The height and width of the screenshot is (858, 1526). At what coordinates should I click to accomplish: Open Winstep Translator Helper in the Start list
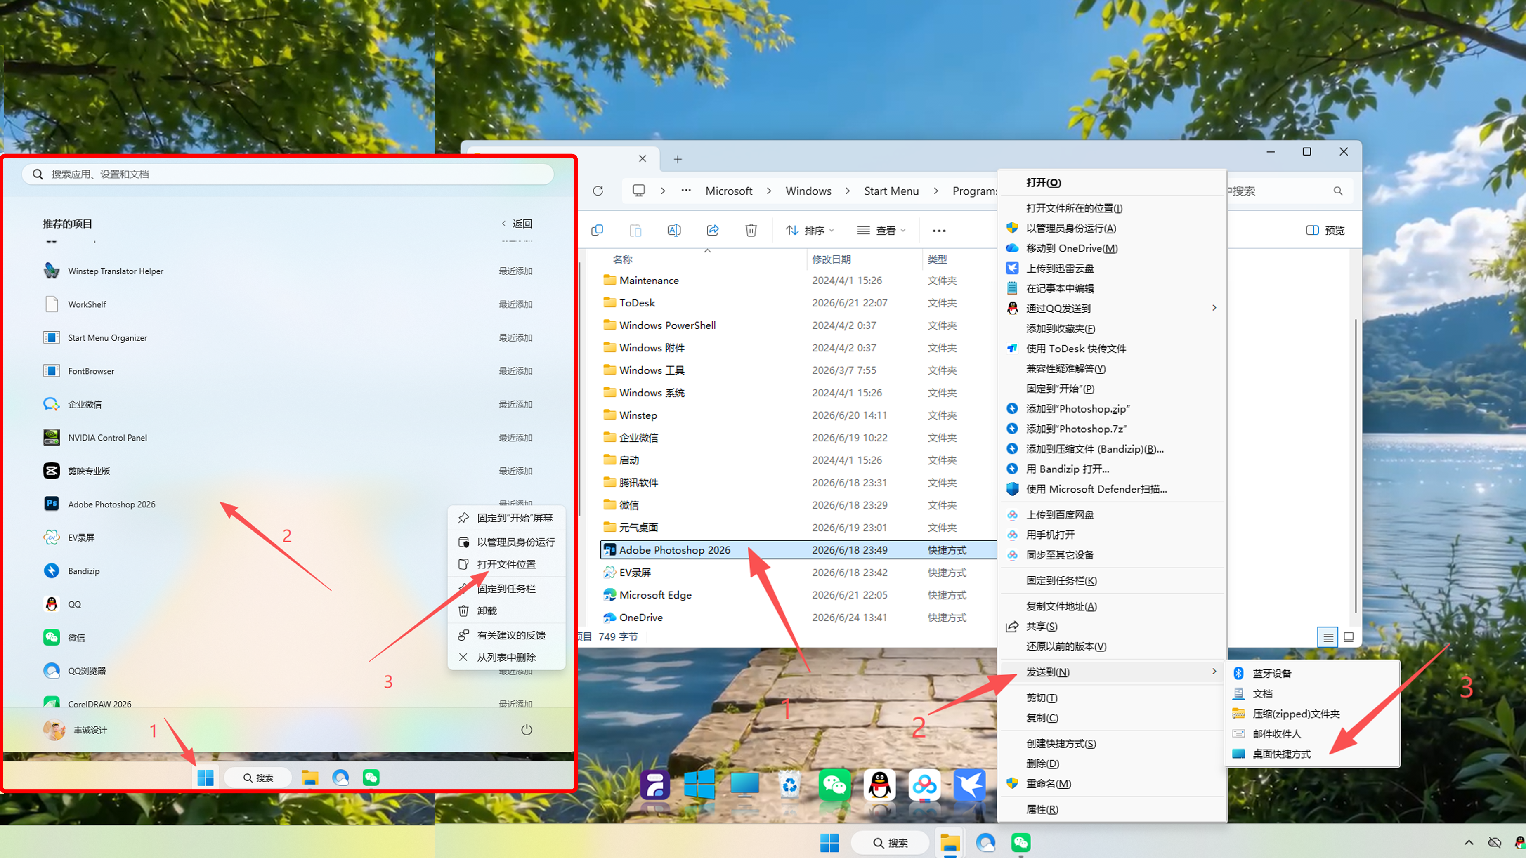288,271
